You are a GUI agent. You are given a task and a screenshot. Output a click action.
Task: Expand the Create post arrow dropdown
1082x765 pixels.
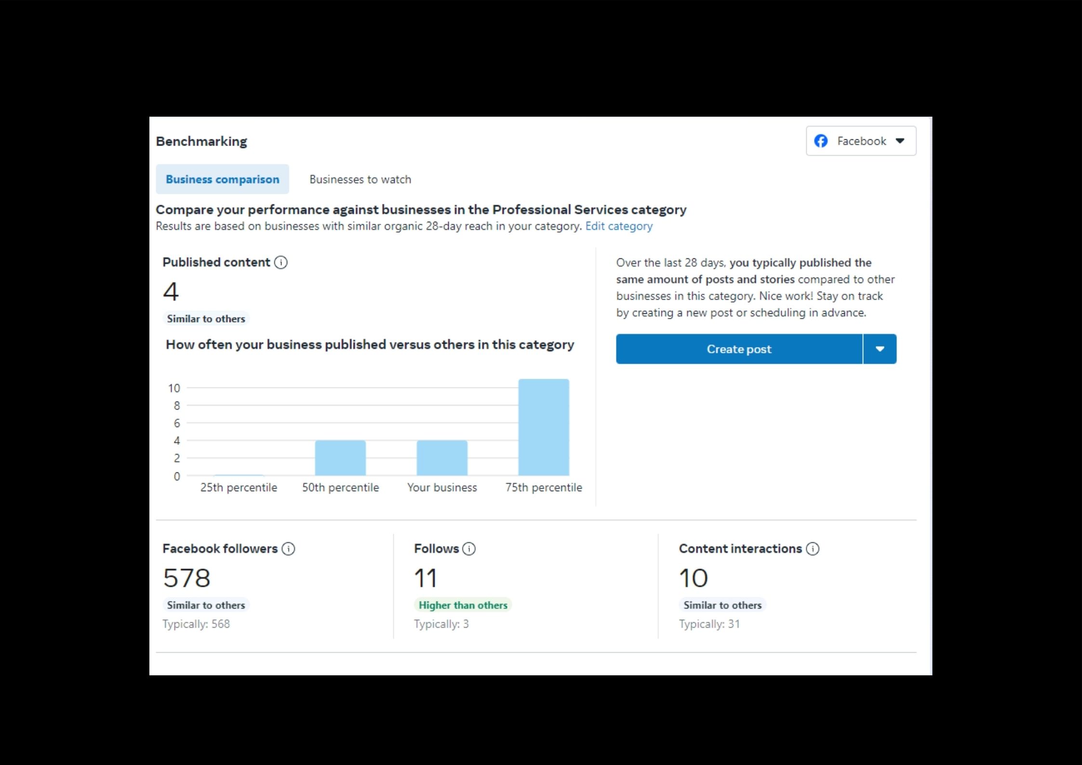(x=880, y=349)
